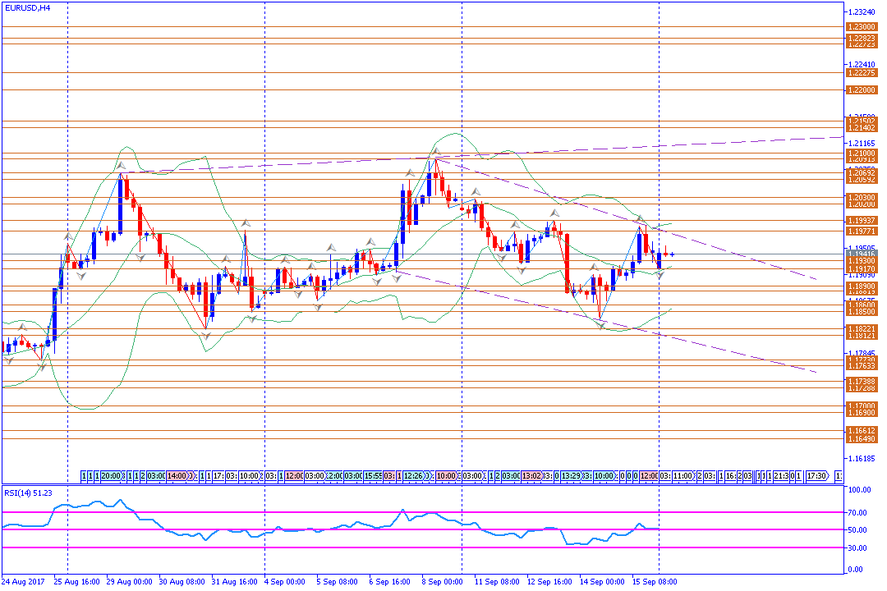The image size is (887, 591).
Task: Click the 5 Sep 08:00 time label
Action: click(338, 581)
